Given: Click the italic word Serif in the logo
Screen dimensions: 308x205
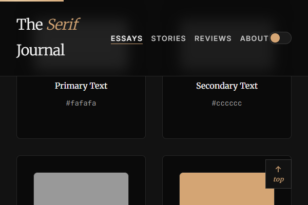Looking at the screenshot, I should (63, 24).
